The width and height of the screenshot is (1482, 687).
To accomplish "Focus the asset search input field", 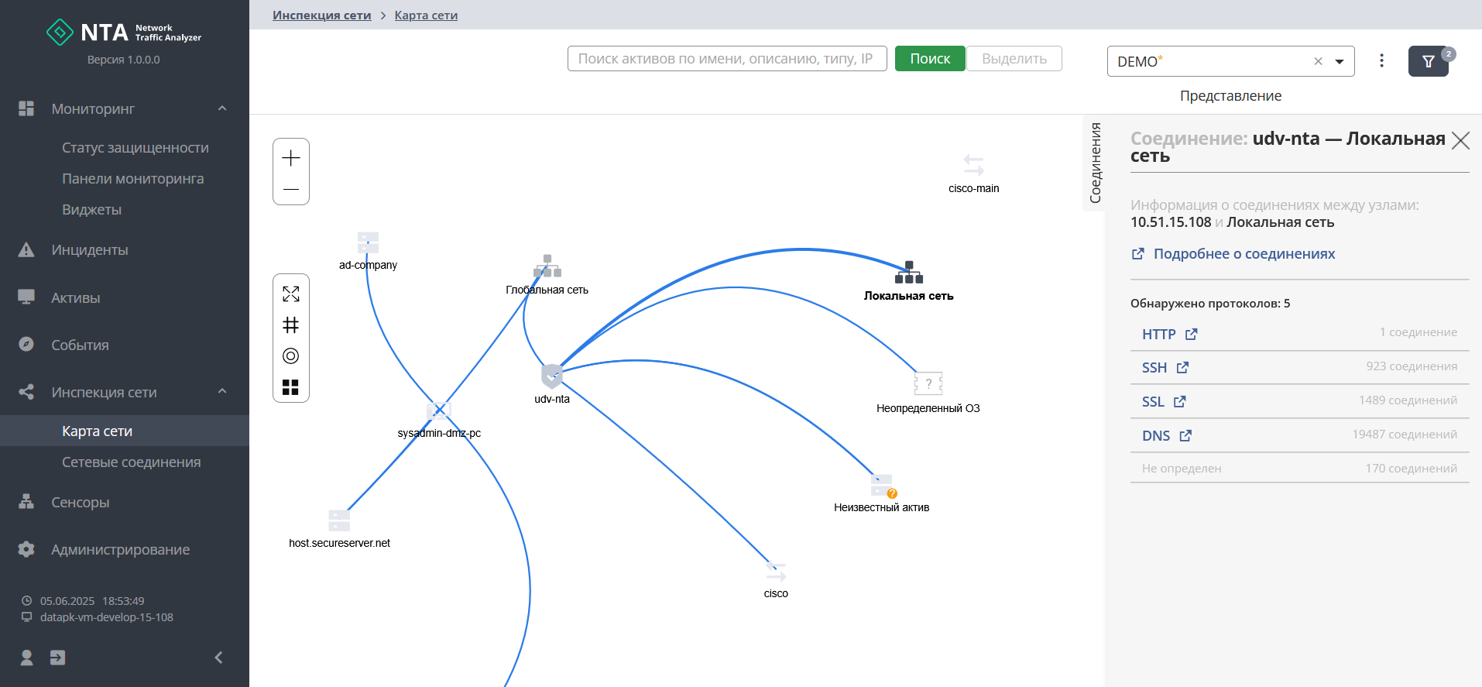I will [x=726, y=59].
